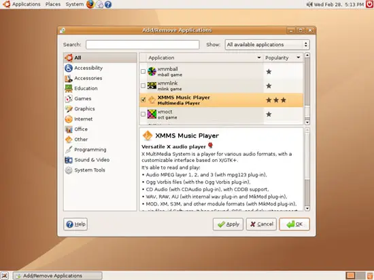This screenshot has height=280, width=374.
Task: Click the 'oct game' description text
Action: pos(167,117)
